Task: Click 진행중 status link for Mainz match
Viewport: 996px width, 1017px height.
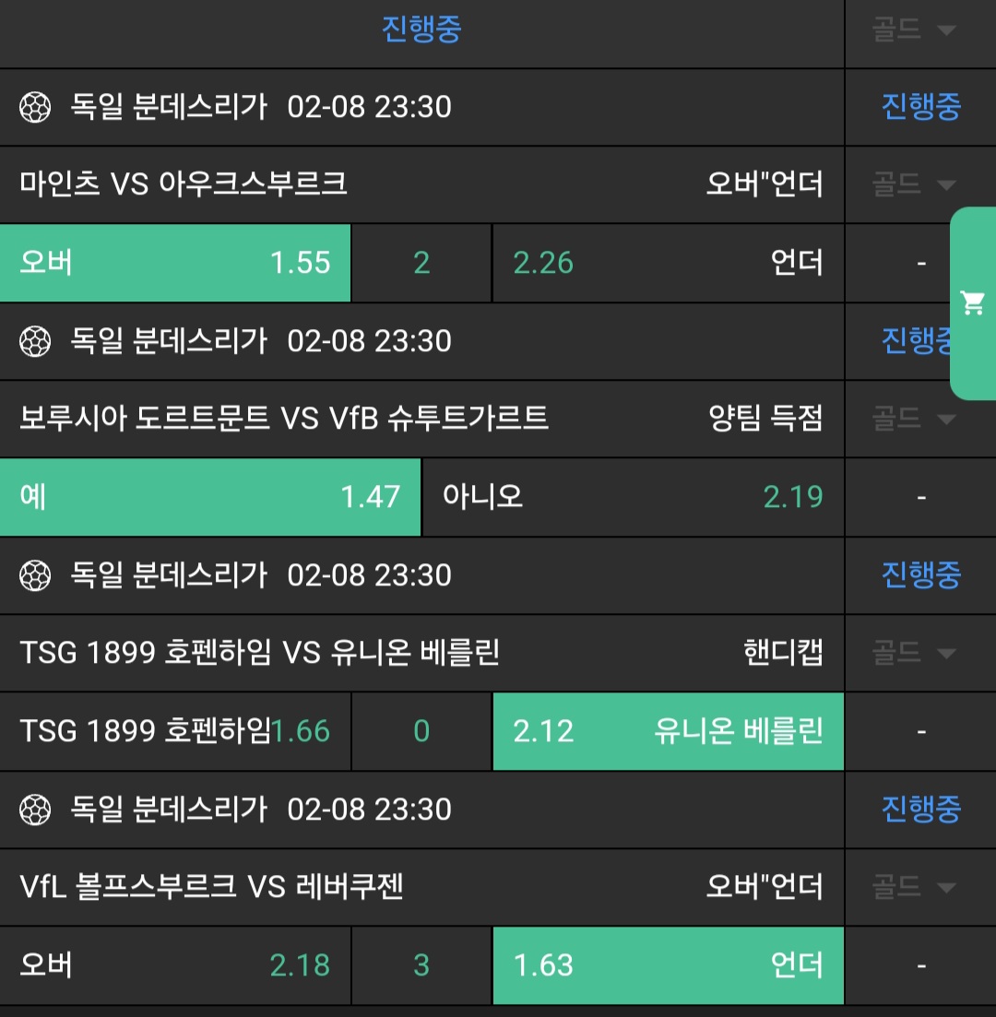Action: click(920, 108)
